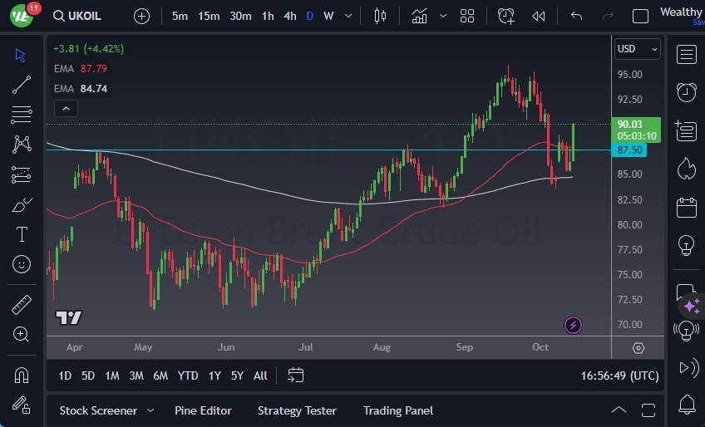This screenshot has height=427, width=705.
Task: Toggle the Magnet mode for drawings
Action: (22, 375)
